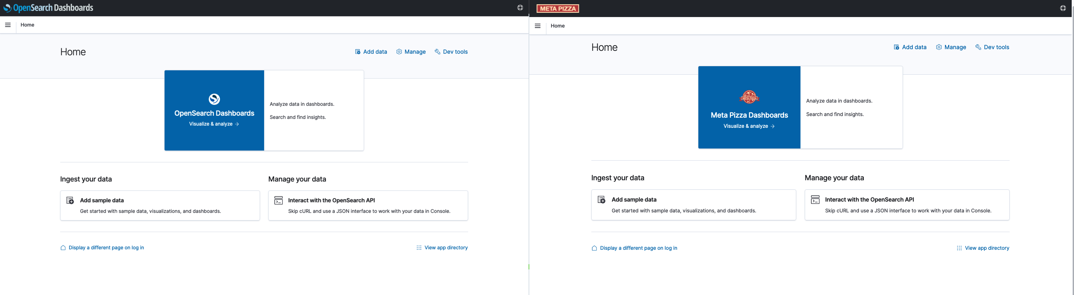Open Add sample data card title in Meta Pizza window
Image resolution: width=1074 pixels, height=295 pixels.
point(634,200)
